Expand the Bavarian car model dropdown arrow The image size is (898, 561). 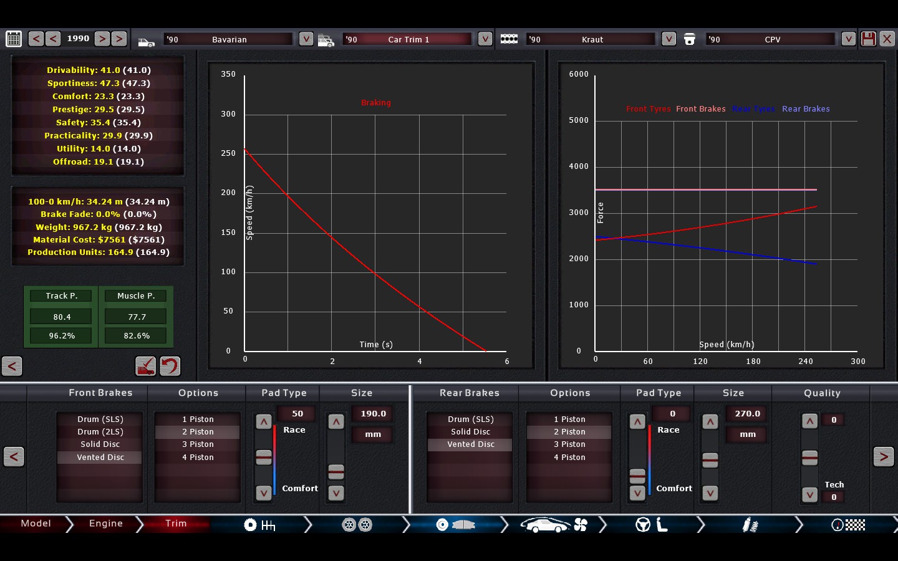click(x=306, y=39)
